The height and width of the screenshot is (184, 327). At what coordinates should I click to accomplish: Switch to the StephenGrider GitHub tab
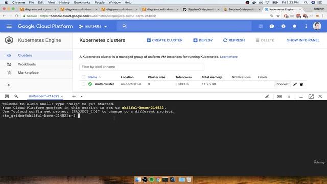[201, 9]
